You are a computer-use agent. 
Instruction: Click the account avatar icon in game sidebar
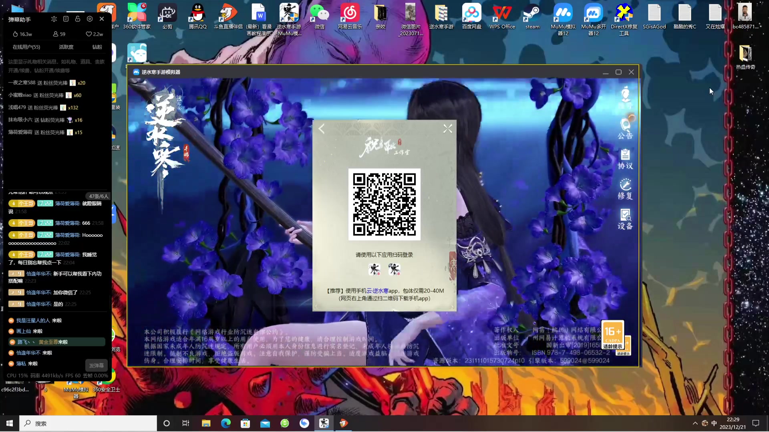click(x=625, y=97)
